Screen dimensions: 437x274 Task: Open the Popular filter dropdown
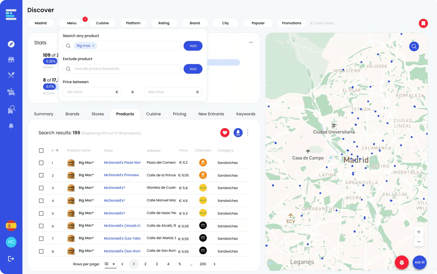(x=258, y=23)
